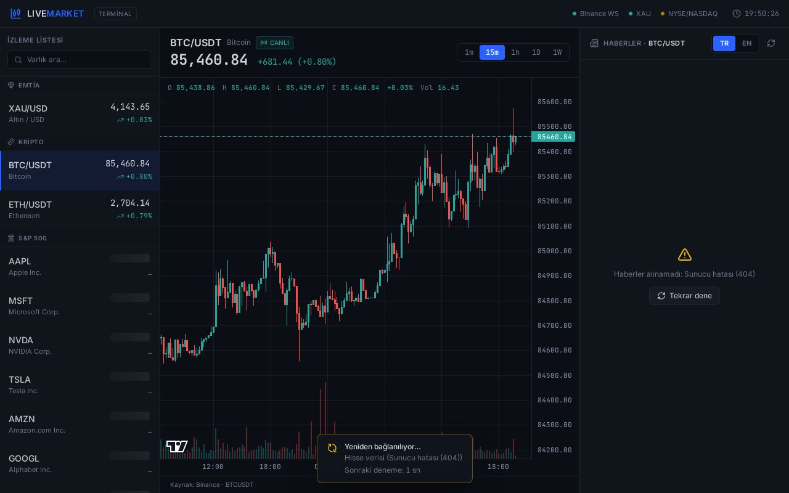
Task: Click the warning triangle in news panel
Action: (x=685, y=255)
